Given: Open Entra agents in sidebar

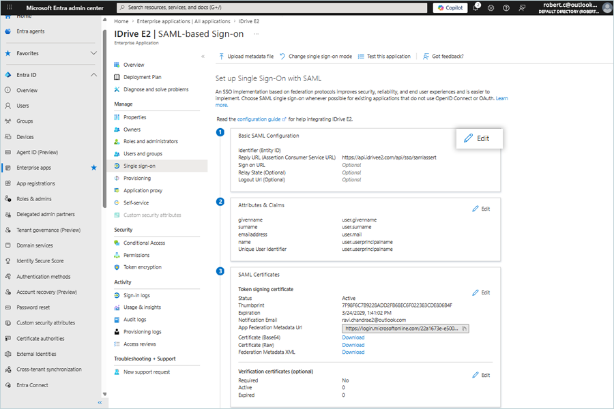Looking at the screenshot, I should point(30,31).
